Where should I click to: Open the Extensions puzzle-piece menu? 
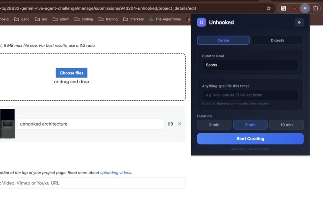pyautogui.click(x=315, y=8)
